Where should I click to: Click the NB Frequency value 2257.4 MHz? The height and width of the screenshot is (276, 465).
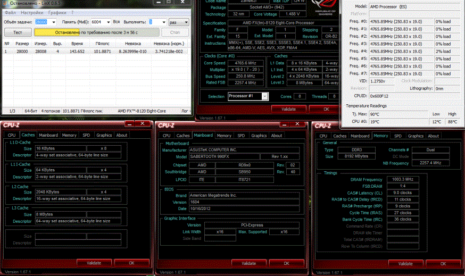click(430, 163)
